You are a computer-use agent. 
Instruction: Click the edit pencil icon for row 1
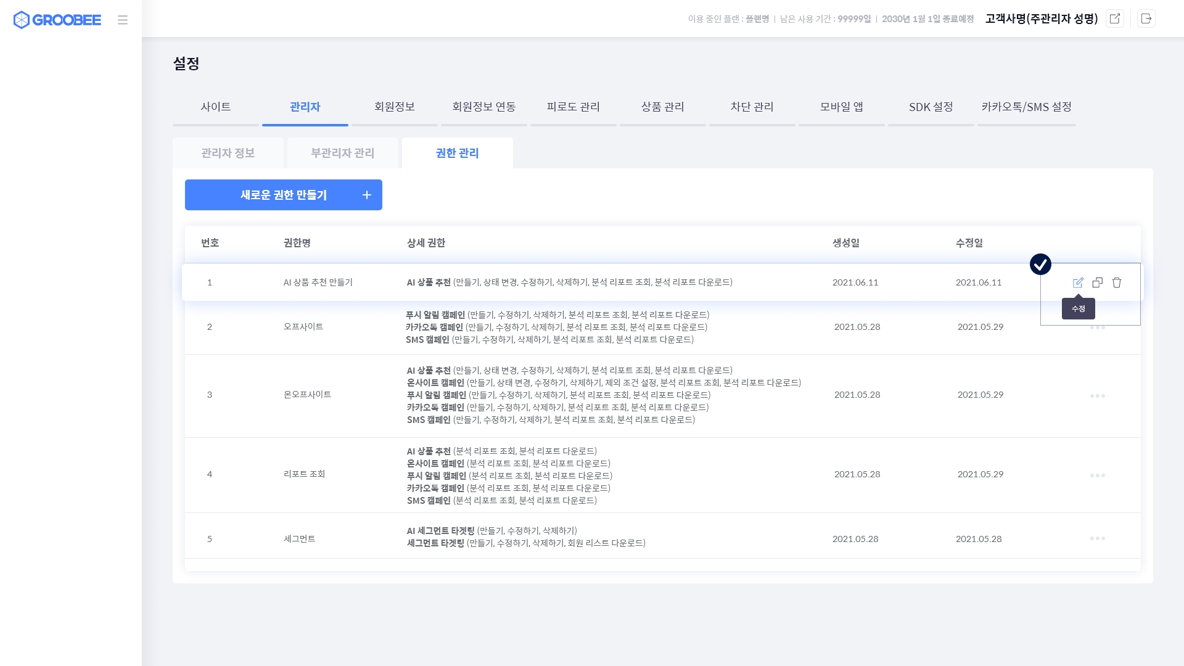[1078, 282]
